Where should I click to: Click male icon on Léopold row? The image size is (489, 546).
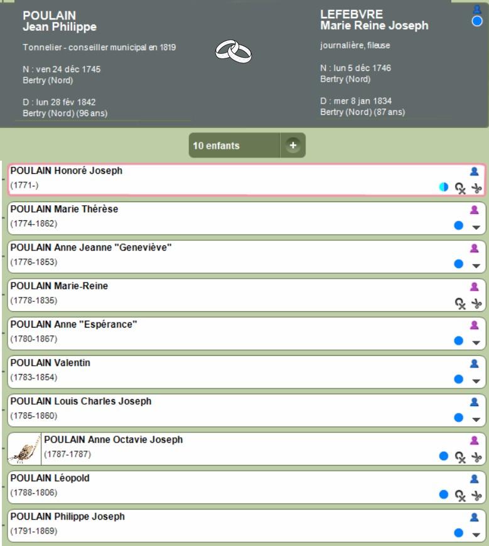474,479
